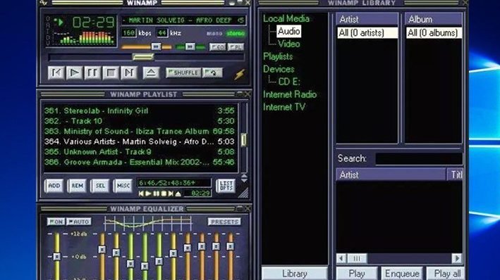Pause playback with main Pause button
Image resolution: width=500 pixels, height=280 pixels.
tap(92, 73)
